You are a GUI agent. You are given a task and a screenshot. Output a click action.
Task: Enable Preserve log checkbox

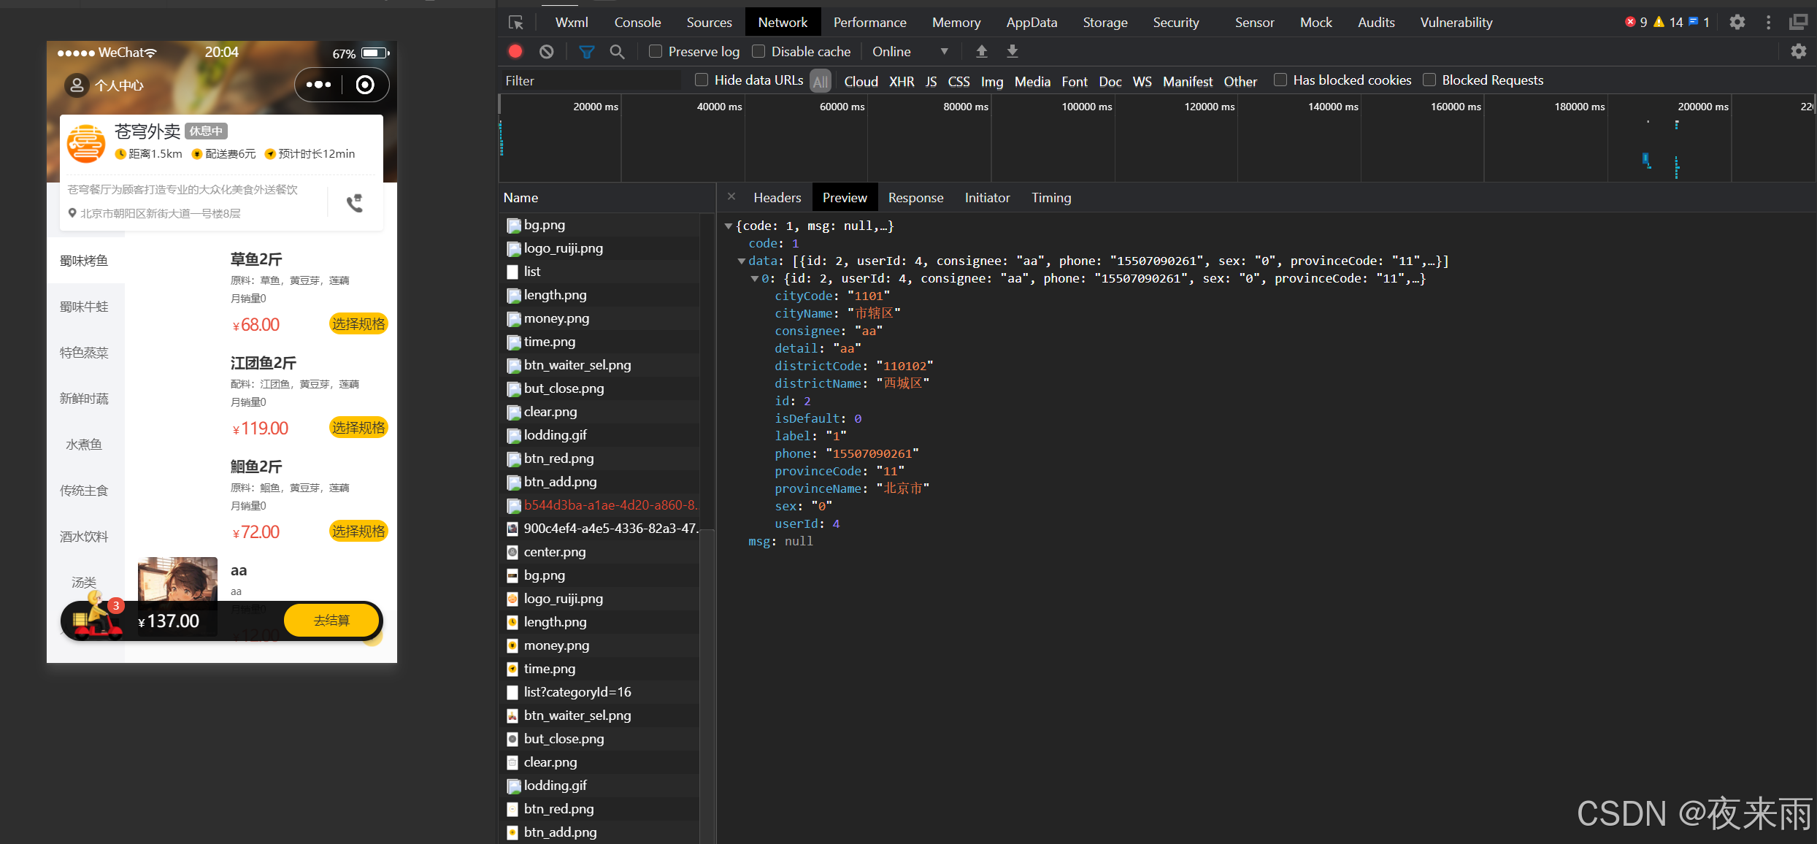pyautogui.click(x=656, y=51)
